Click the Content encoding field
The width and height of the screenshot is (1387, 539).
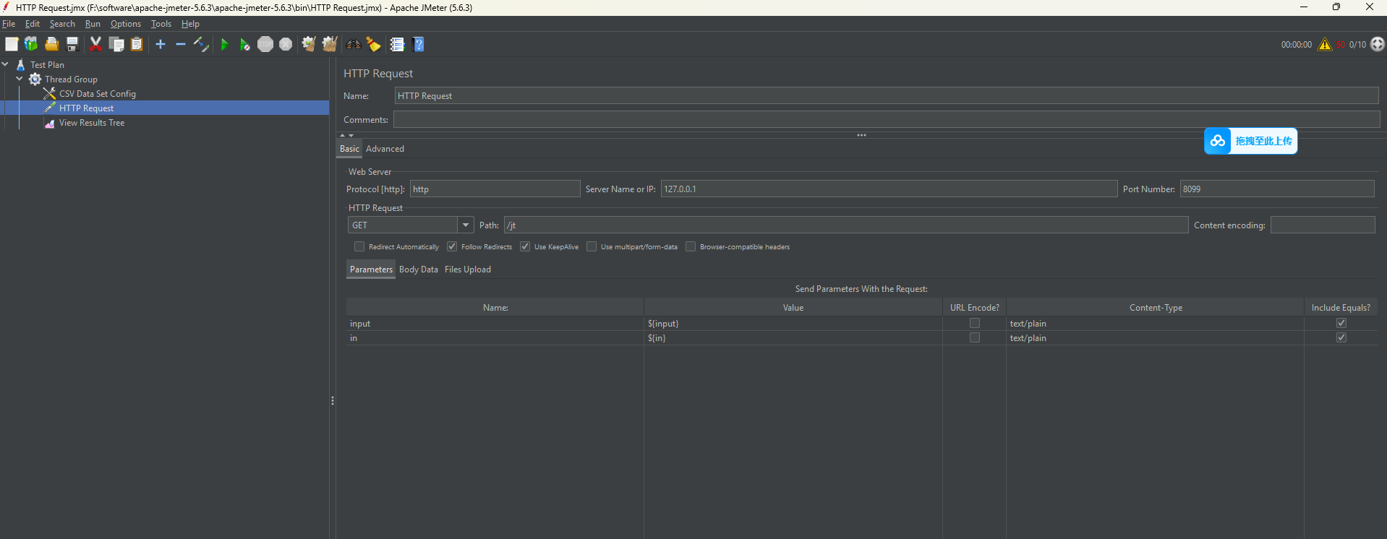coord(1323,225)
